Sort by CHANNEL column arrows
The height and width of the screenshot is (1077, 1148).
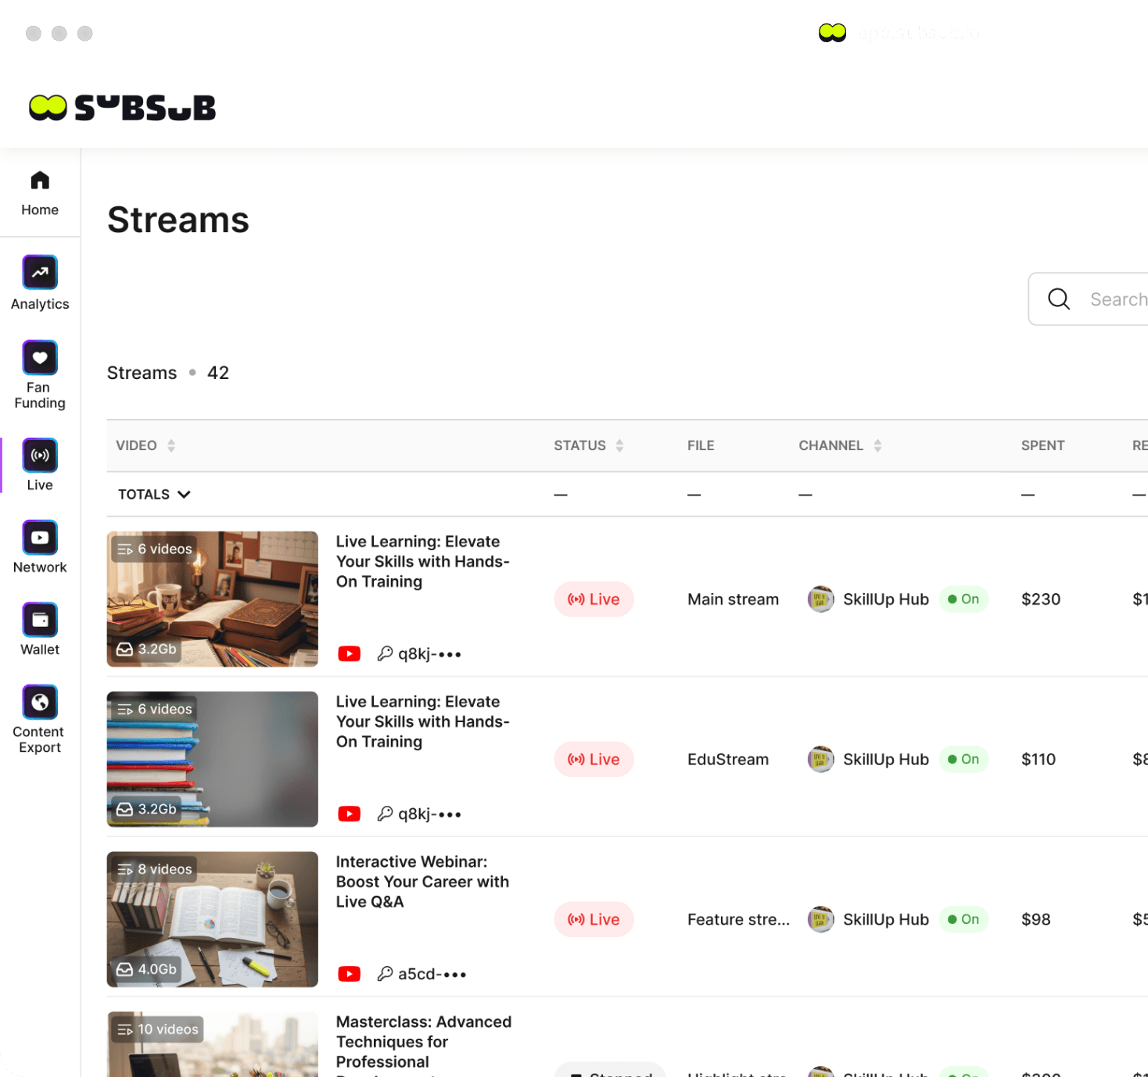pyautogui.click(x=877, y=445)
